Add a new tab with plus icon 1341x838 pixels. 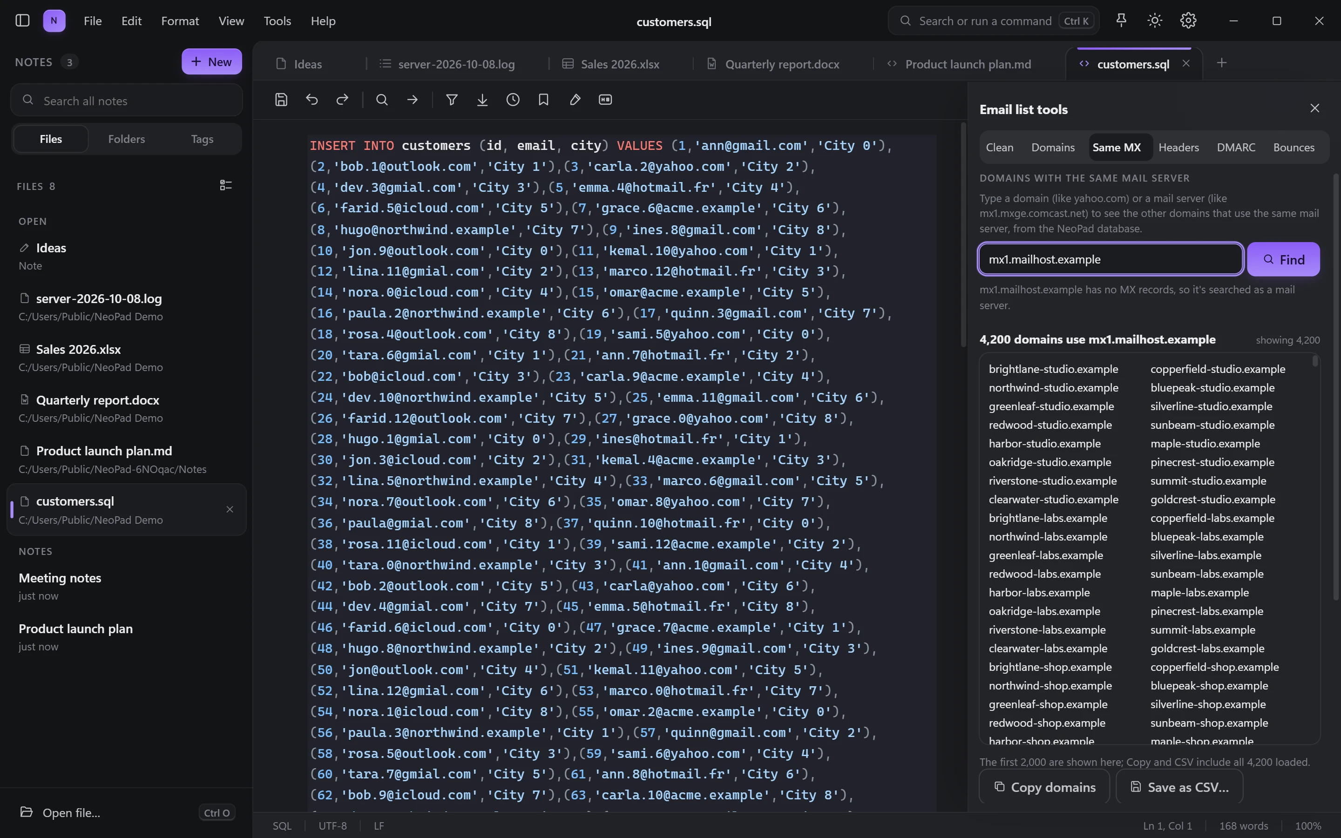coord(1221,63)
